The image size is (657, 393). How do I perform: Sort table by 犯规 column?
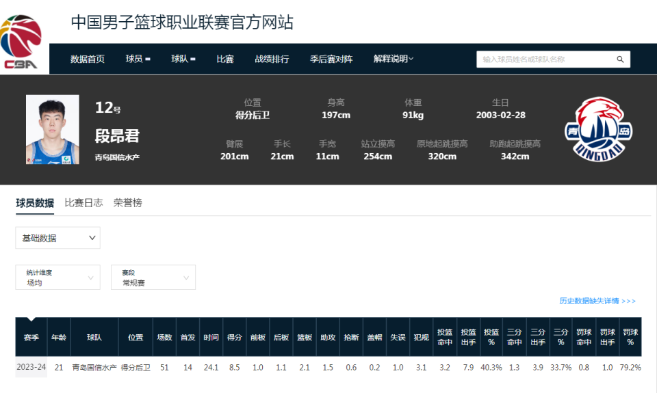click(421, 338)
